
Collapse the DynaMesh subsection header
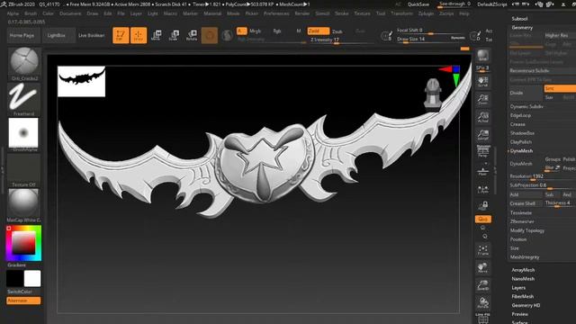pyautogui.click(x=521, y=151)
